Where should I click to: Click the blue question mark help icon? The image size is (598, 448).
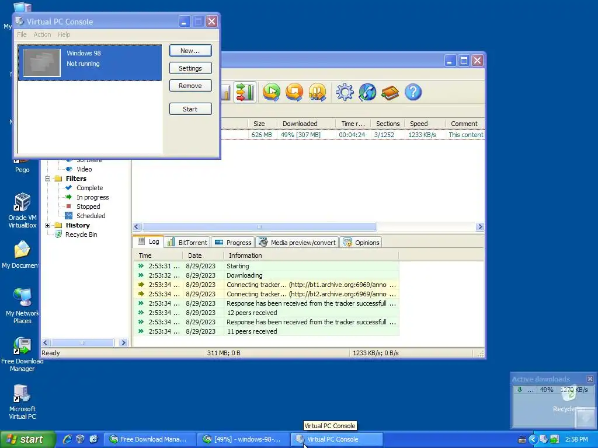[x=413, y=92]
